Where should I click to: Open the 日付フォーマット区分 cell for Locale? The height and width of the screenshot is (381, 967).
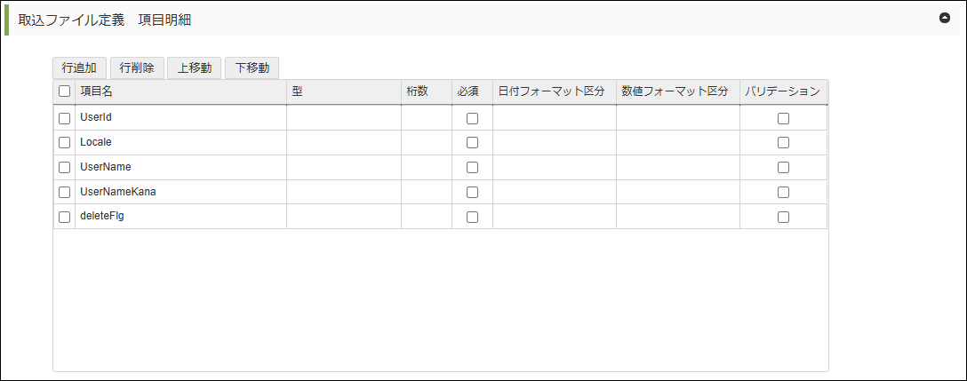pos(555,142)
